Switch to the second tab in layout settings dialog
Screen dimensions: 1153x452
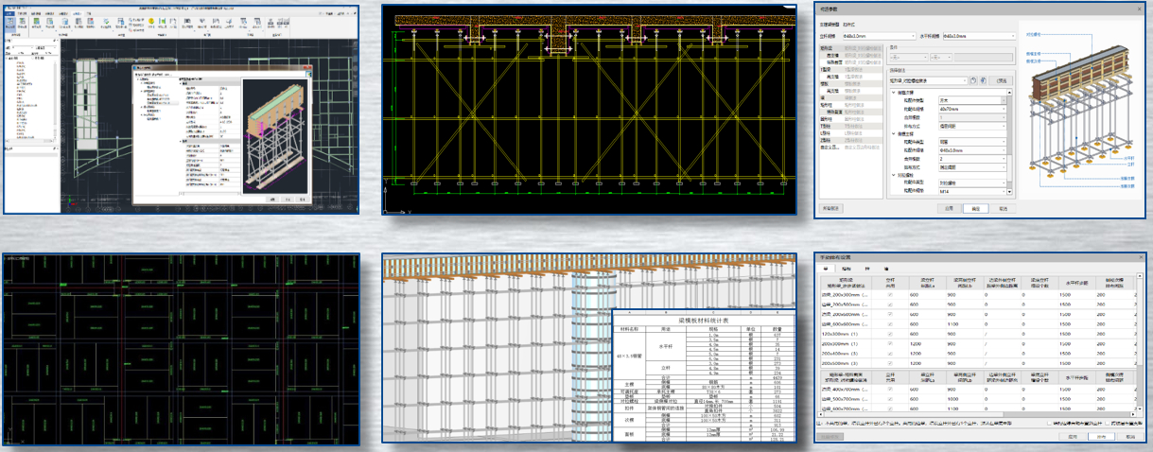coord(846,269)
